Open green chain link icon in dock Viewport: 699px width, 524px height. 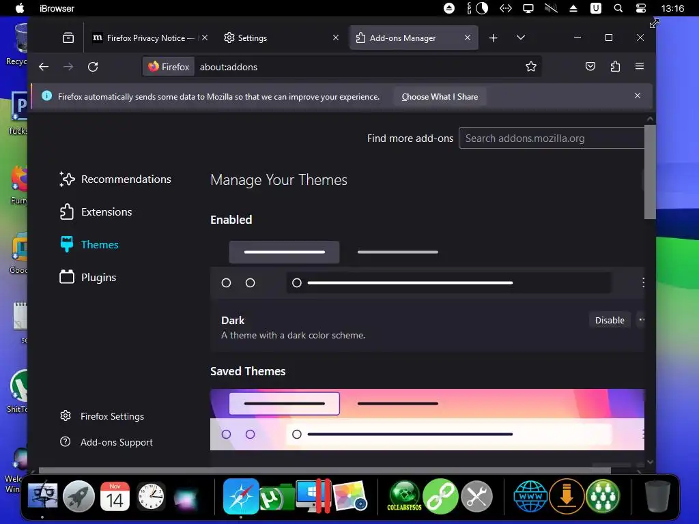click(x=440, y=496)
